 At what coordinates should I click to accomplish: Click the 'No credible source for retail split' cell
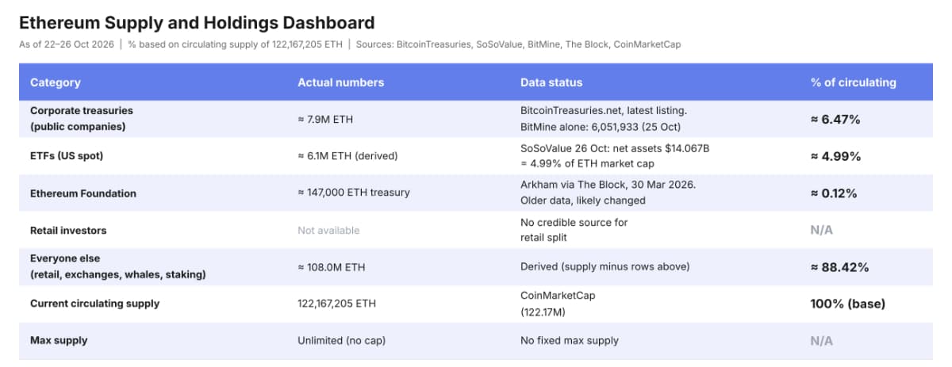pos(574,230)
